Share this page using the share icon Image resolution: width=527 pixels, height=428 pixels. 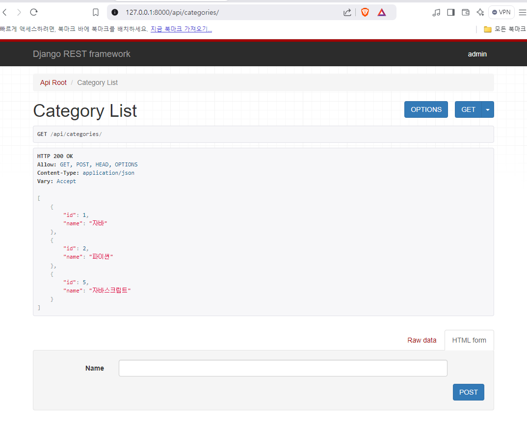[347, 12]
